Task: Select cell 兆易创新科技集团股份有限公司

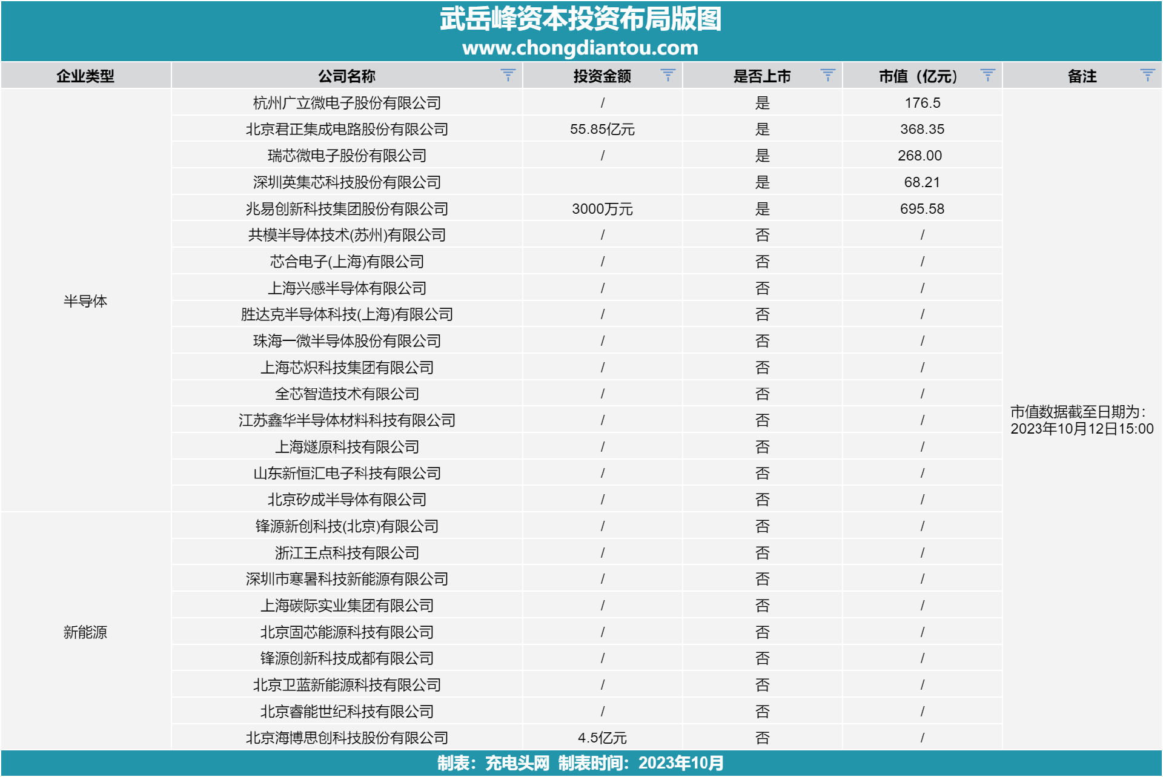Action: pos(346,209)
